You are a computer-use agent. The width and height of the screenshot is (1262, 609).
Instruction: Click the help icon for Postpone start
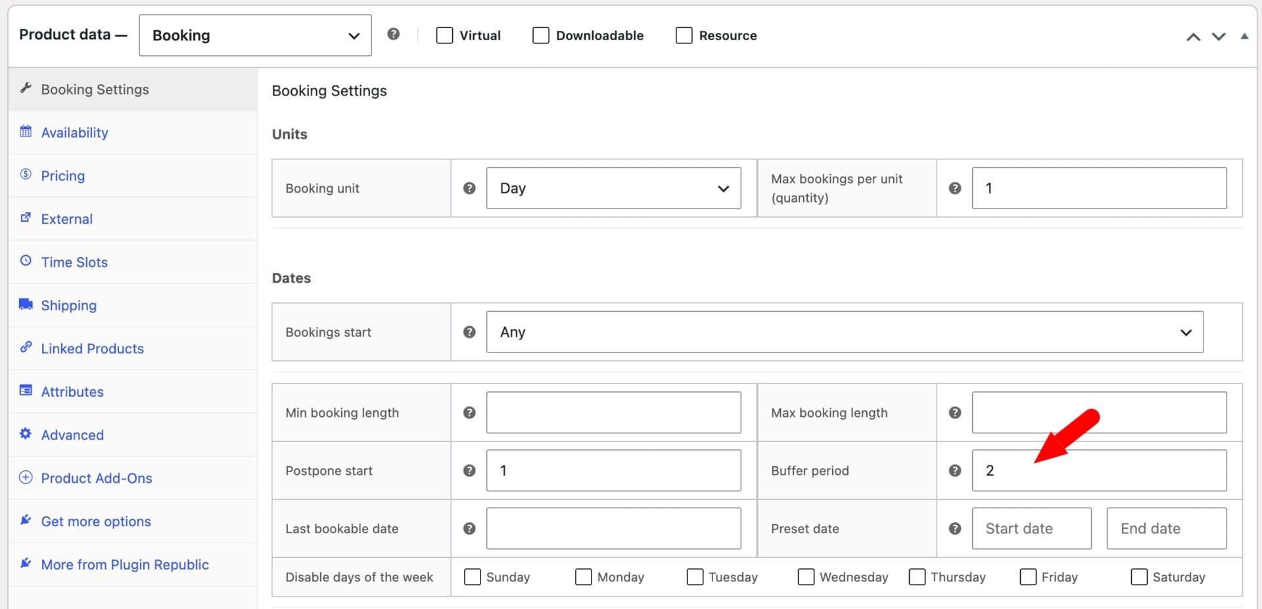point(469,470)
